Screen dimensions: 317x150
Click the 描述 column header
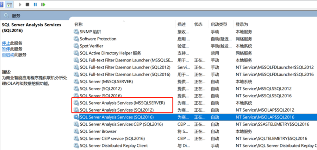(x=181, y=25)
